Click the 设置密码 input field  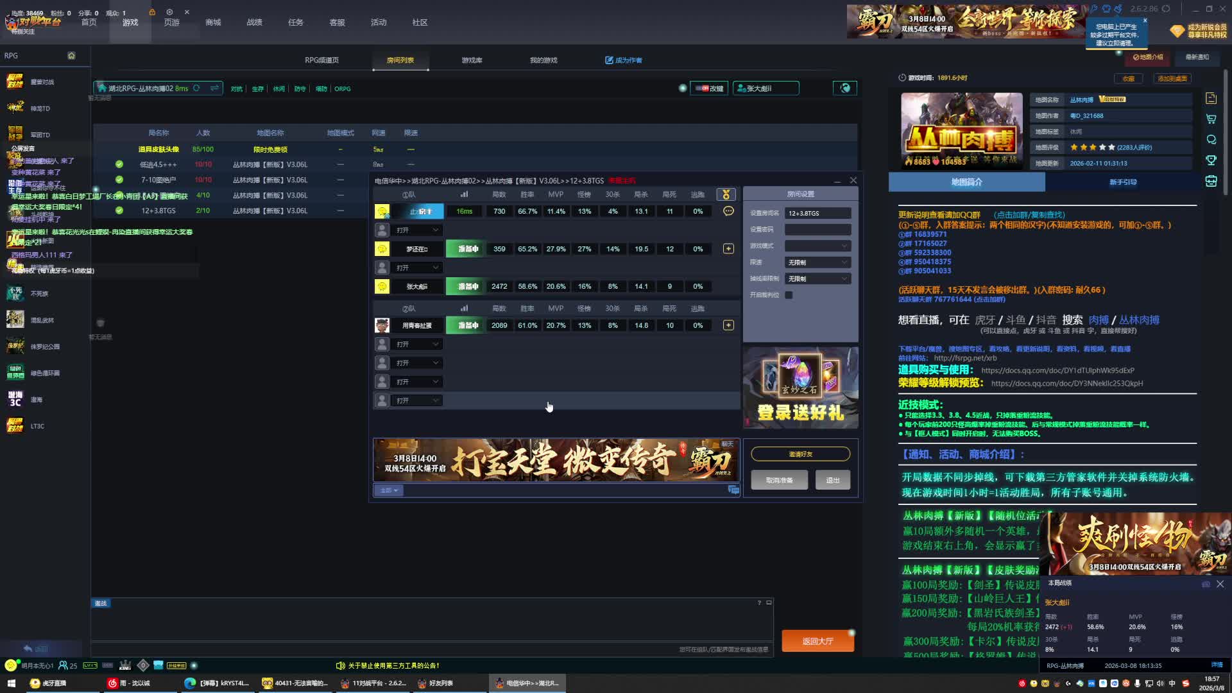point(817,230)
